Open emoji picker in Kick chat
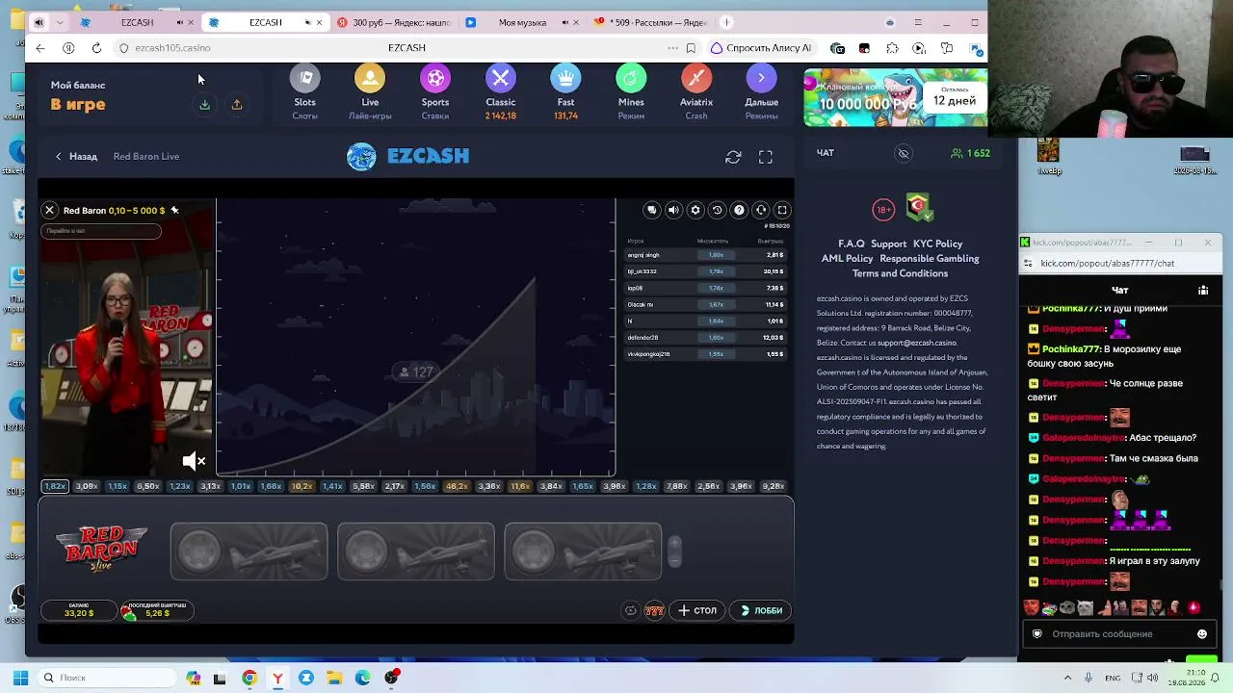This screenshot has width=1233, height=693. point(1202,634)
